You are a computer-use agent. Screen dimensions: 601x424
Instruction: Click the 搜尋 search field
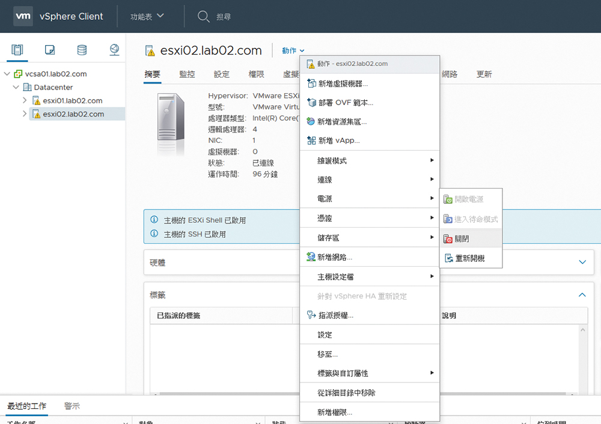click(224, 17)
